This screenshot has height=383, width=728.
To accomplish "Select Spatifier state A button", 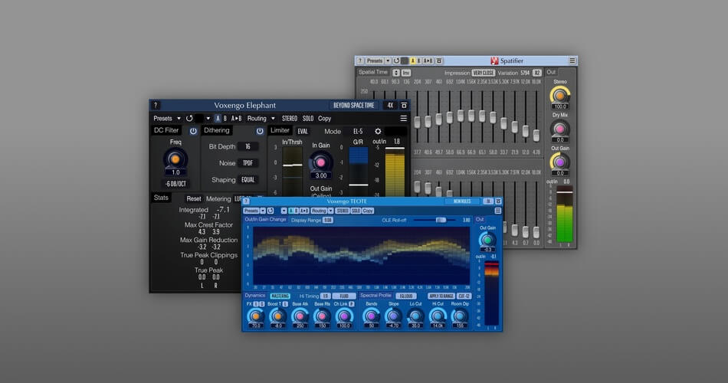I will pos(412,61).
